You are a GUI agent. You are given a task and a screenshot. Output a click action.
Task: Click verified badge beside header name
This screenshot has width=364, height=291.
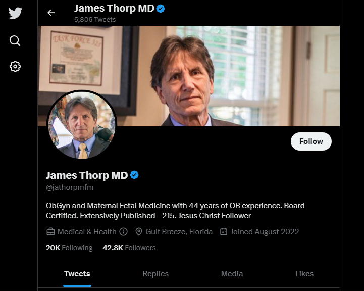pos(161,9)
